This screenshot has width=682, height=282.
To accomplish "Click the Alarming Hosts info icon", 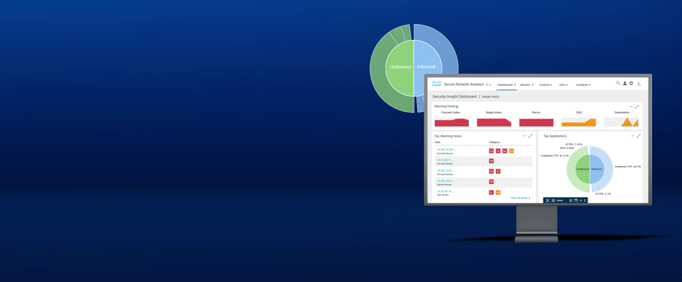I will click(x=457, y=107).
